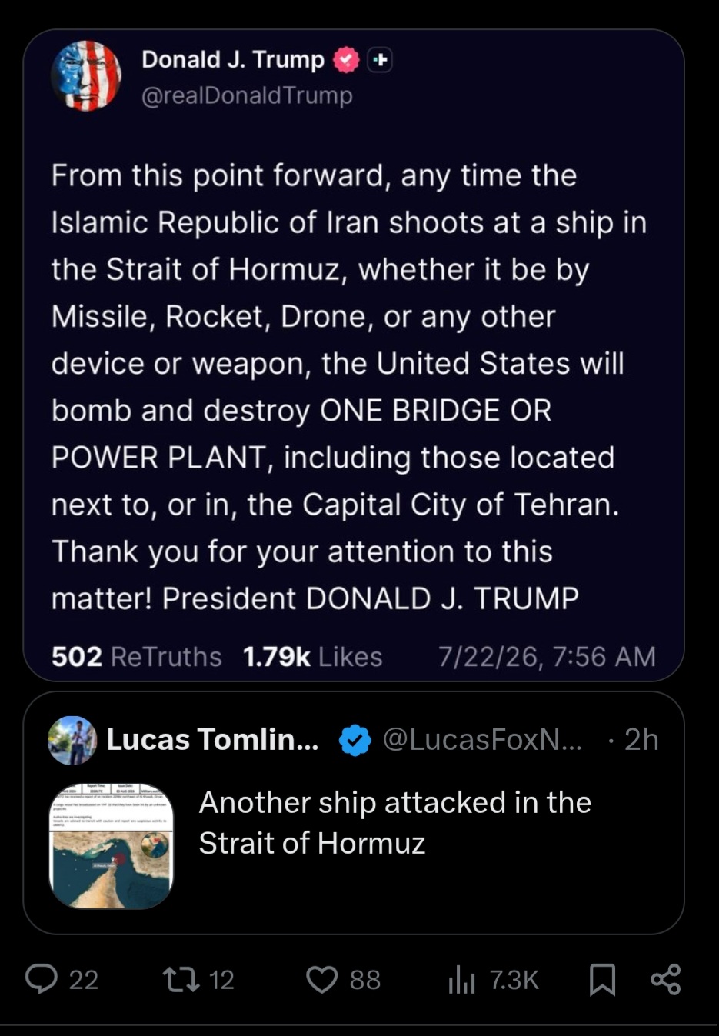Like the post with heart icon

[x=322, y=980]
